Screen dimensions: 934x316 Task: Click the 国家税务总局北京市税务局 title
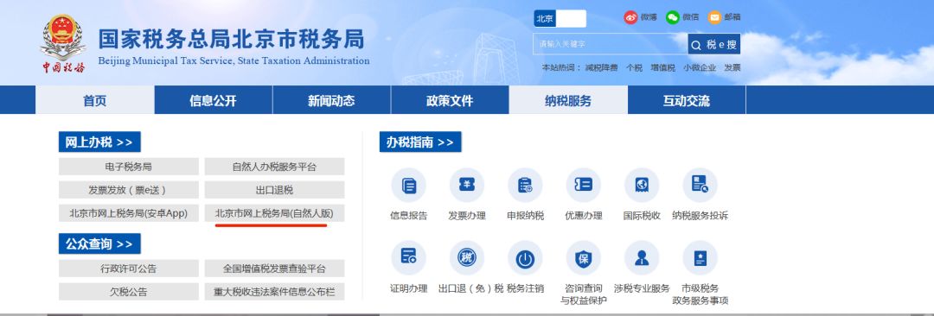tap(231, 39)
